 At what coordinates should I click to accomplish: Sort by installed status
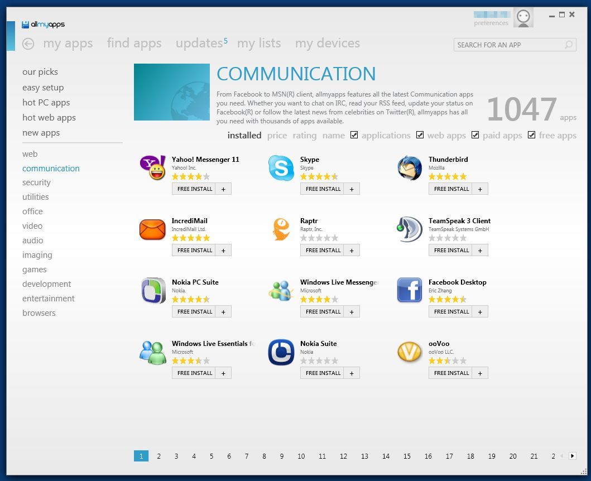pyautogui.click(x=244, y=136)
